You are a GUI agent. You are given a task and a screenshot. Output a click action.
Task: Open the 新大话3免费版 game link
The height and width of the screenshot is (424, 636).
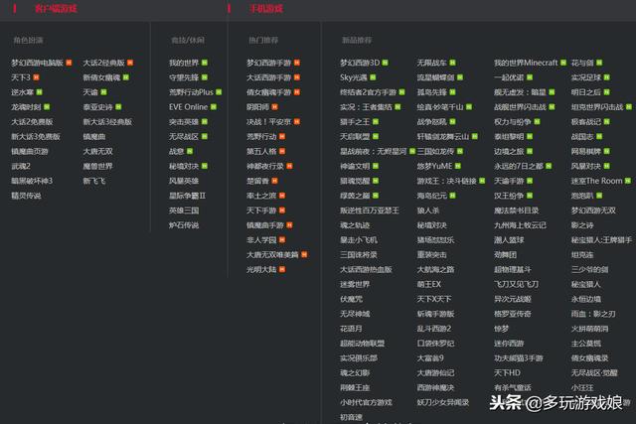tap(36, 137)
